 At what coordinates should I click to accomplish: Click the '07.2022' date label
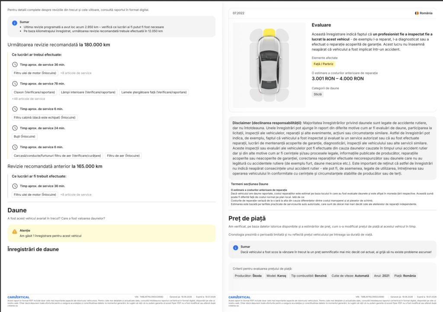point(238,13)
